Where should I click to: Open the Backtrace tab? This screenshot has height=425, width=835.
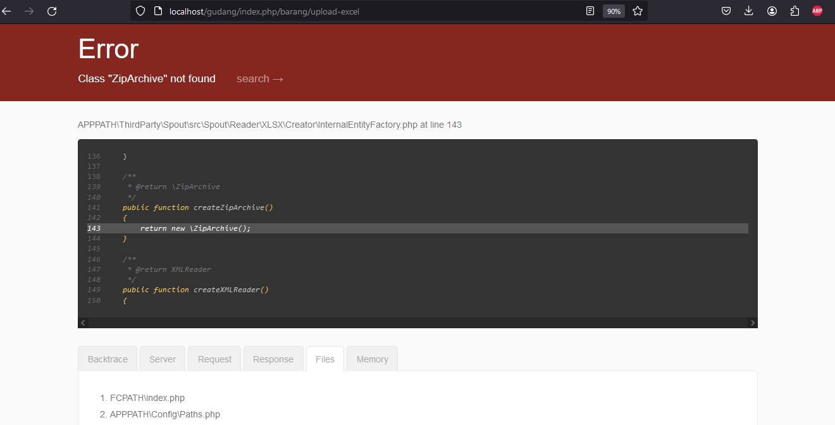(108, 359)
